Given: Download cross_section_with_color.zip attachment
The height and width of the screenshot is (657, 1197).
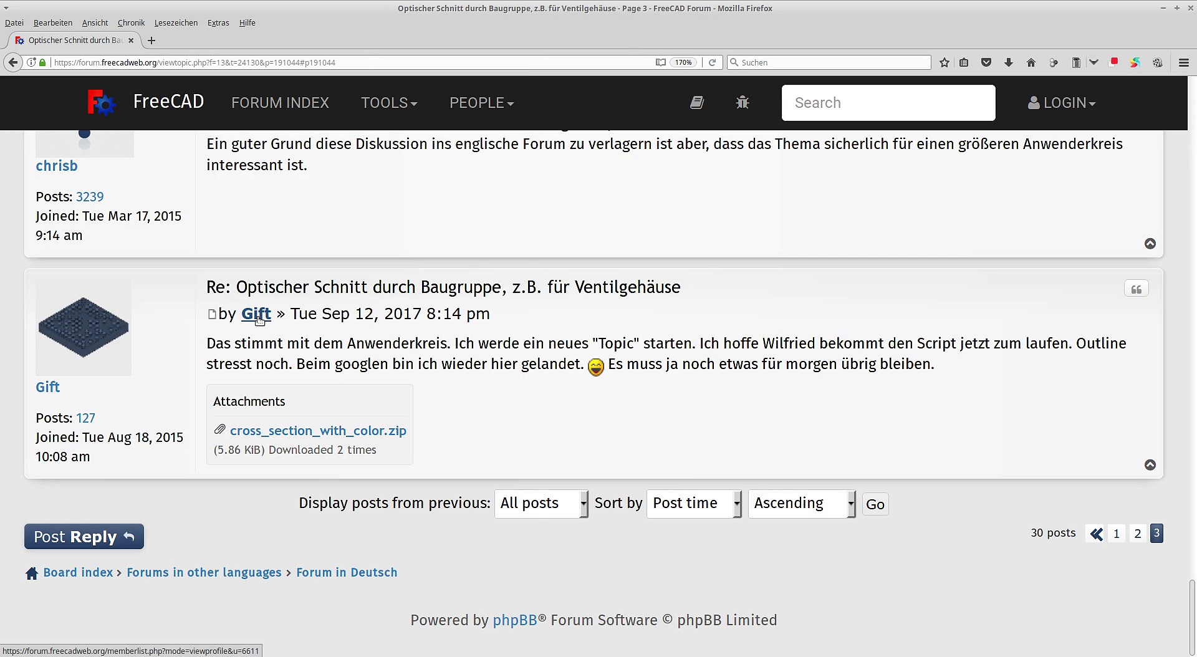Looking at the screenshot, I should (x=317, y=431).
